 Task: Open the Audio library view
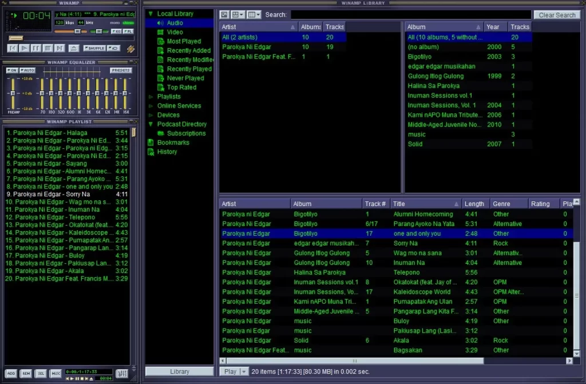[x=175, y=23]
